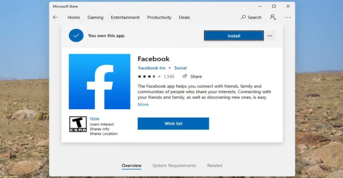Maximize the Microsoft Store window
Screen dimensions: 343x178
(x=274, y=6)
